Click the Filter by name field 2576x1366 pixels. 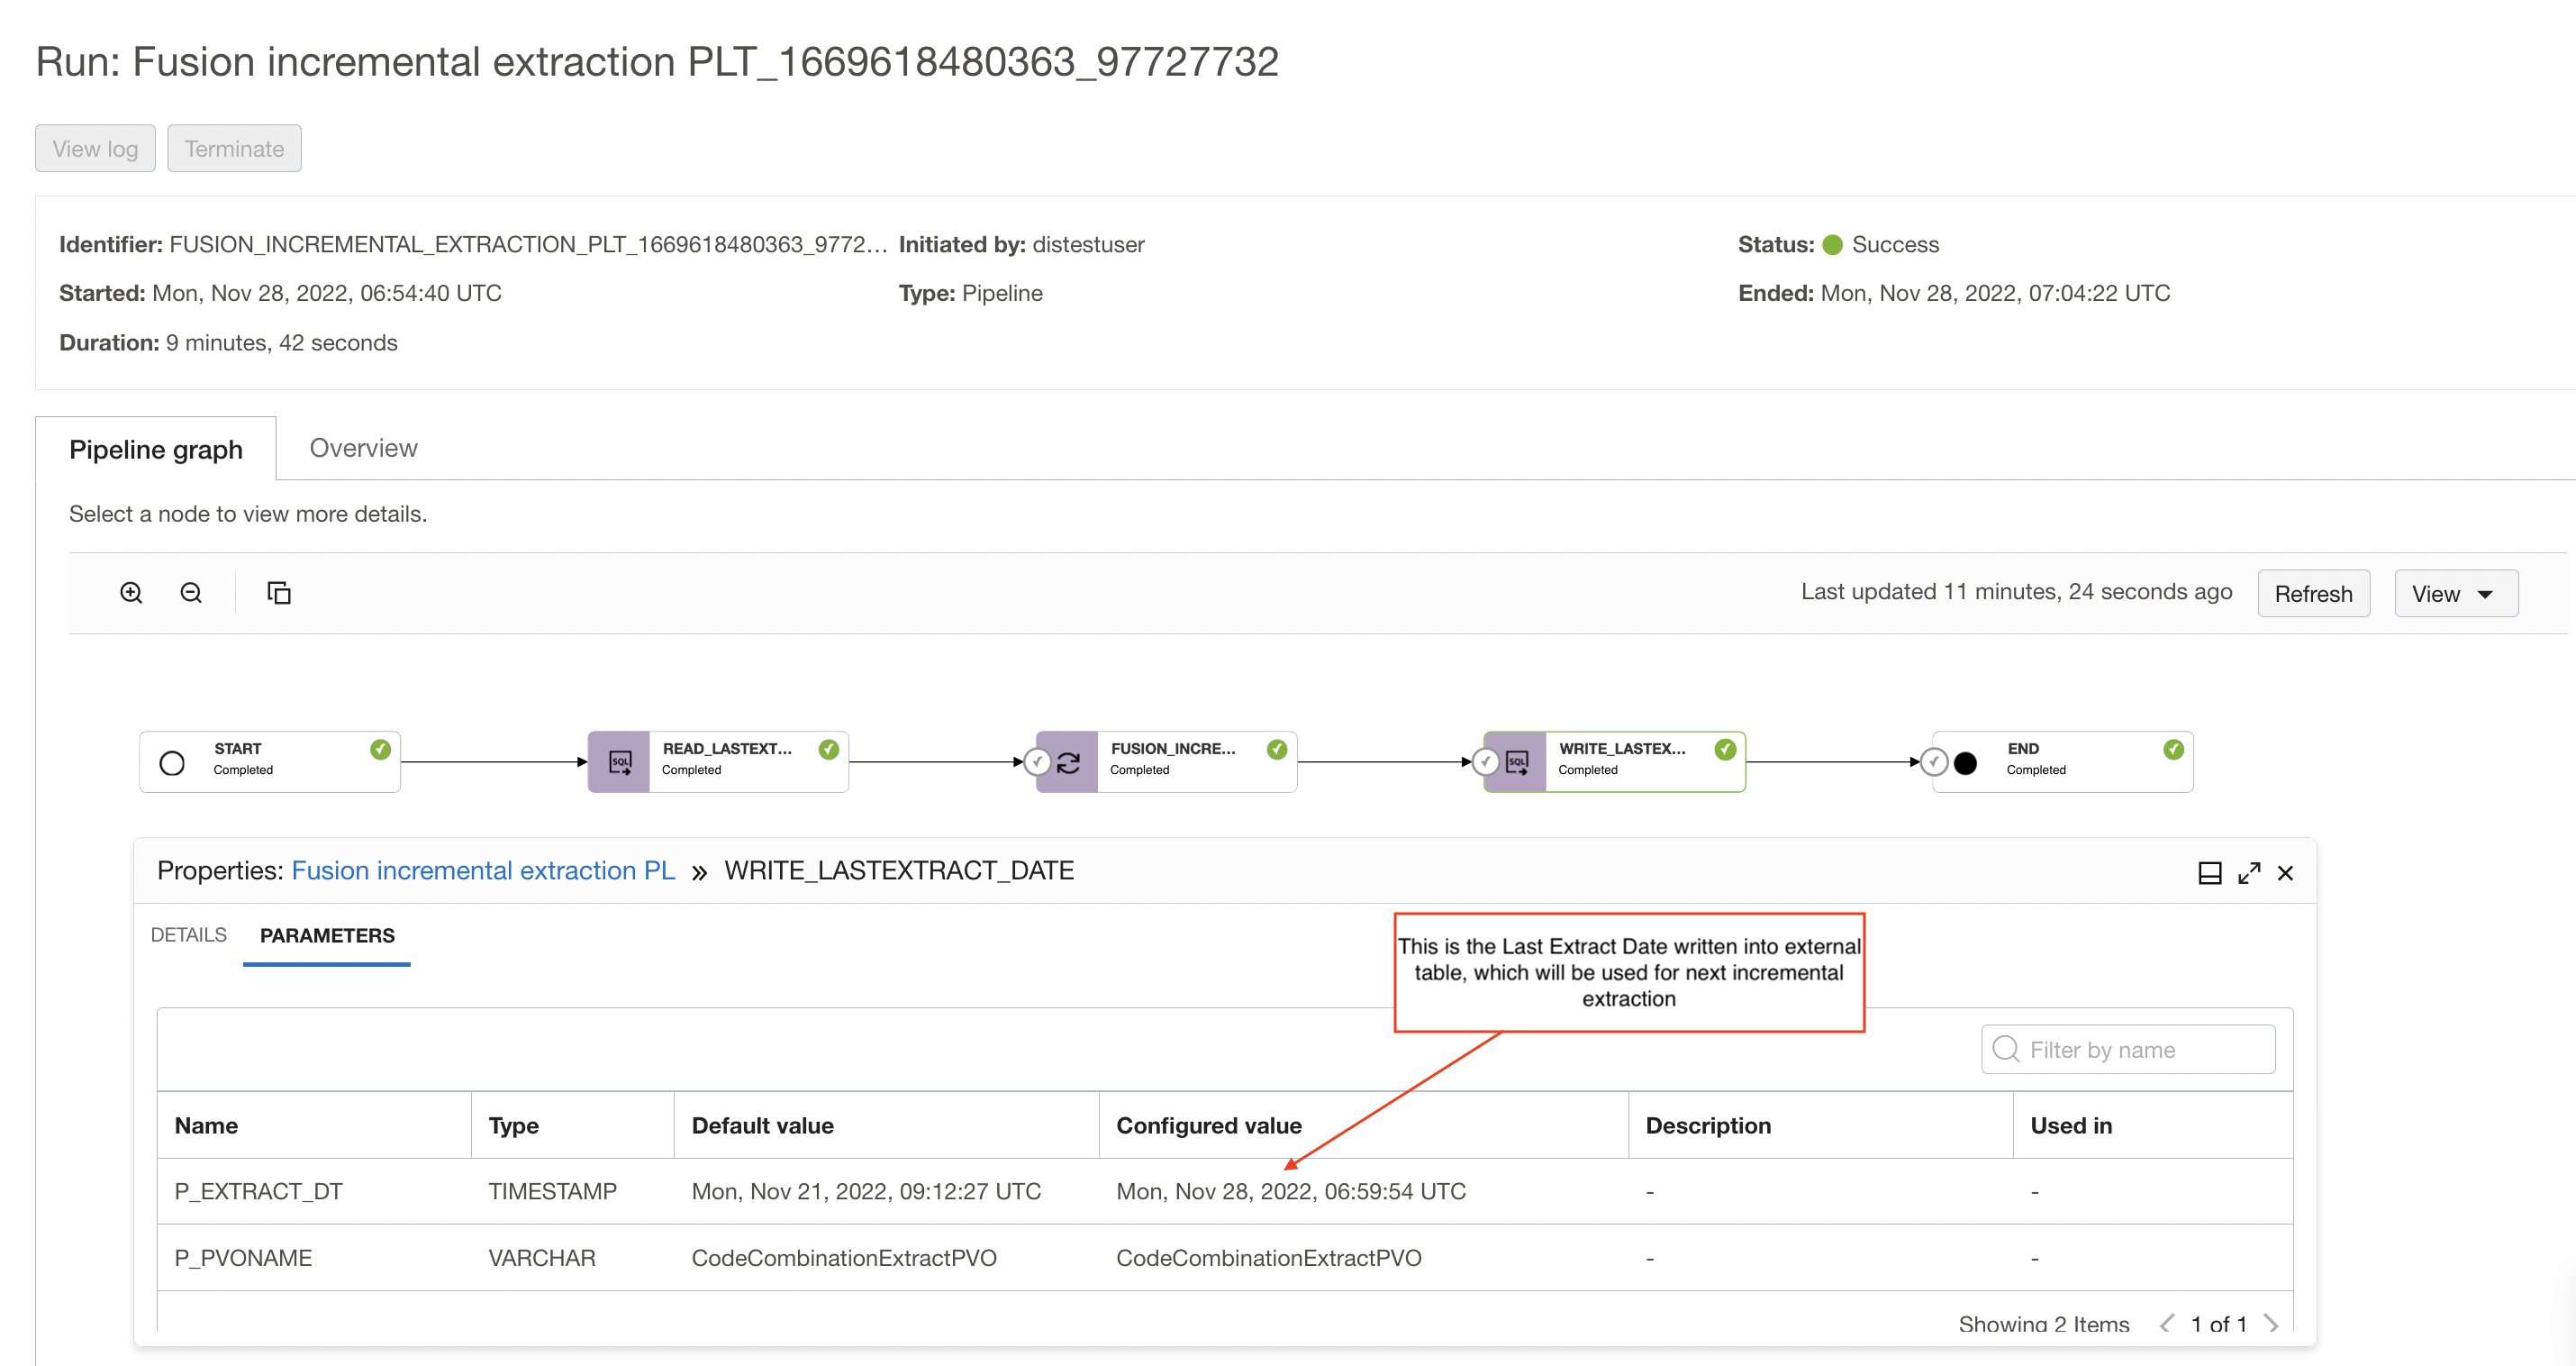(x=2128, y=1049)
